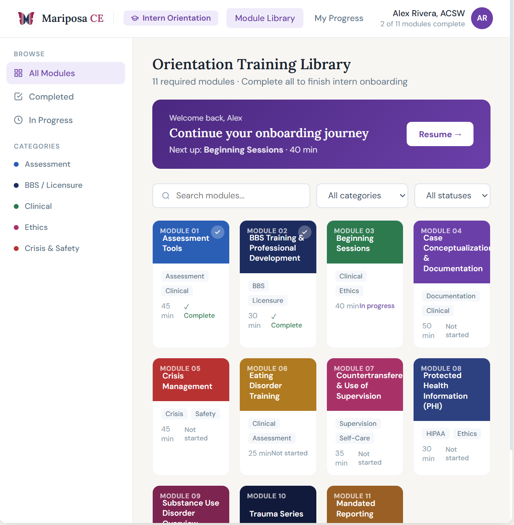Filter sidebar to In Progress modules
514x525 pixels.
pos(66,120)
